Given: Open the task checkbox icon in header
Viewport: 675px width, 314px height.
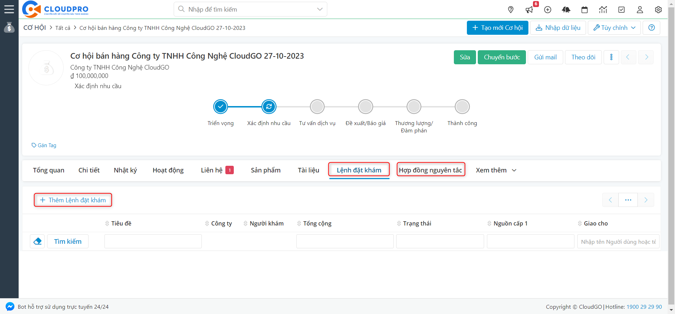Looking at the screenshot, I should point(622,9).
